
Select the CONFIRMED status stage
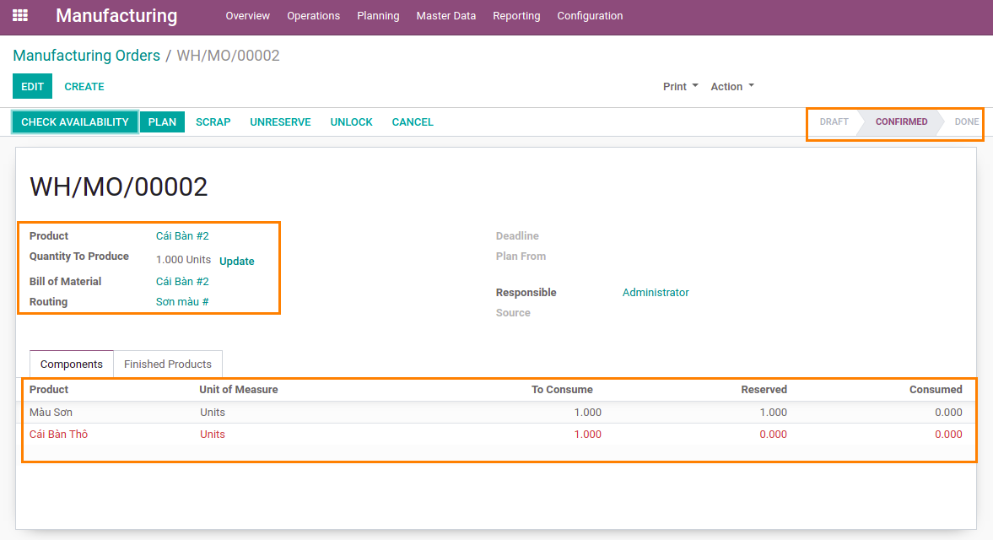point(901,121)
